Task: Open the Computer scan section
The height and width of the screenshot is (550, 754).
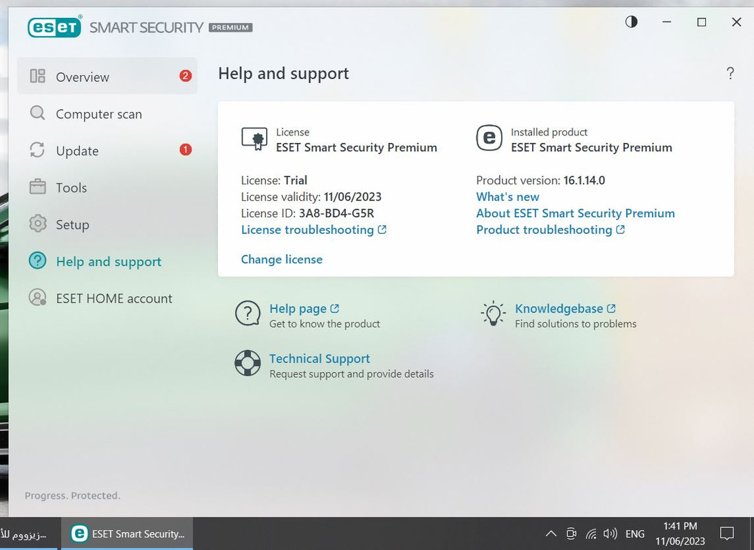Action: tap(107, 113)
